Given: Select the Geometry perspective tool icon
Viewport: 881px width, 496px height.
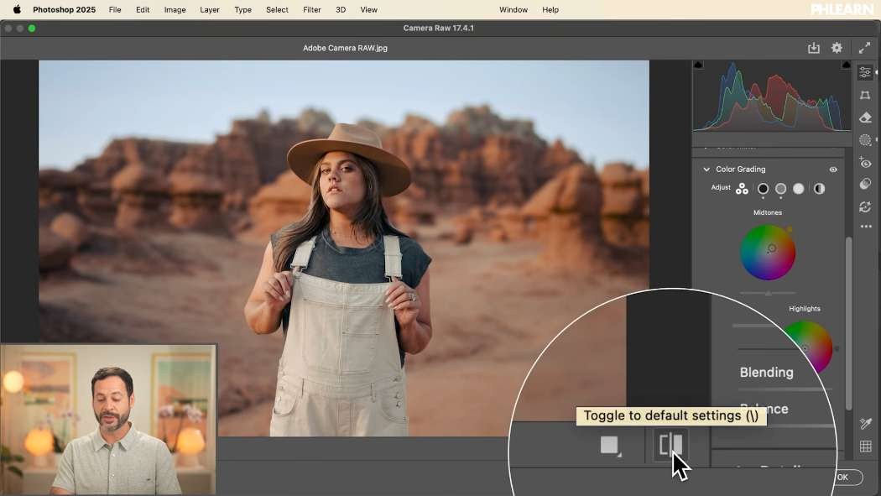Looking at the screenshot, I should (865, 95).
